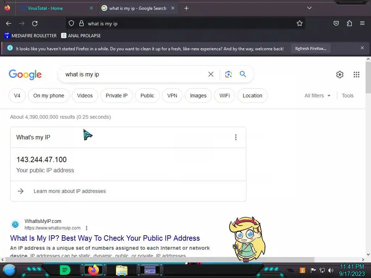371x278 pixels.
Task: Select the V4 filter chip
Action: (x=17, y=96)
